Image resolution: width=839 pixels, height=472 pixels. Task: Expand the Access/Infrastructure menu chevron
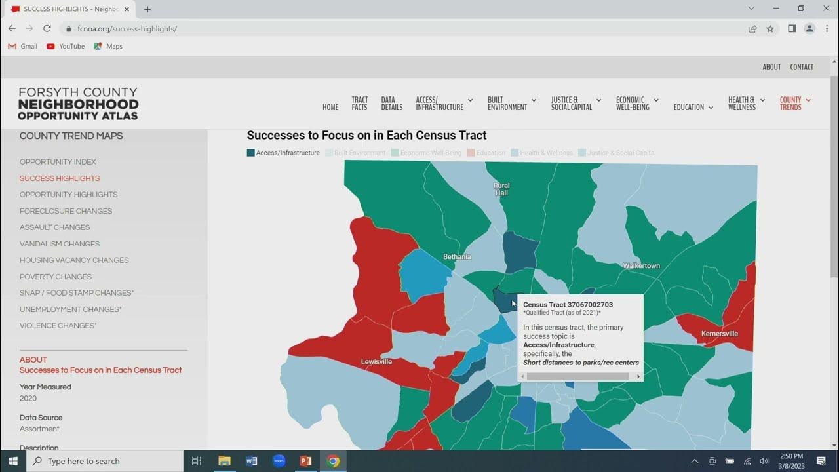pyautogui.click(x=470, y=100)
